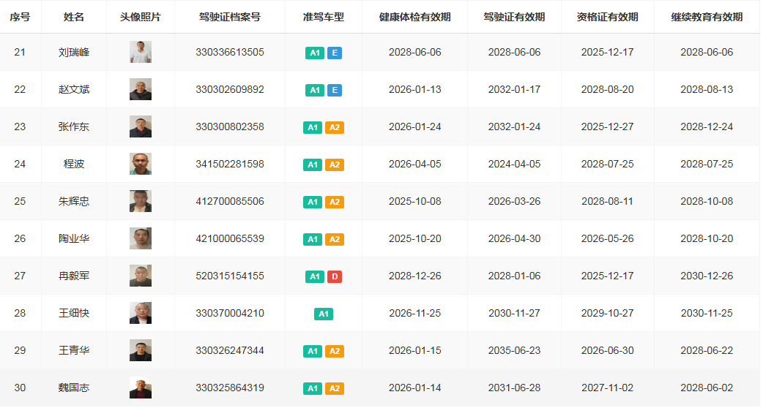Viewport: 763px width, 408px height.
Task: Open 魏国志's avatar photo thumbnail
Action: tap(141, 388)
